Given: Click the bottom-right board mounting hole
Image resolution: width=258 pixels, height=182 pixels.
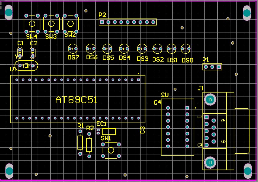Looking at the screenshot, I should [x=248, y=171].
